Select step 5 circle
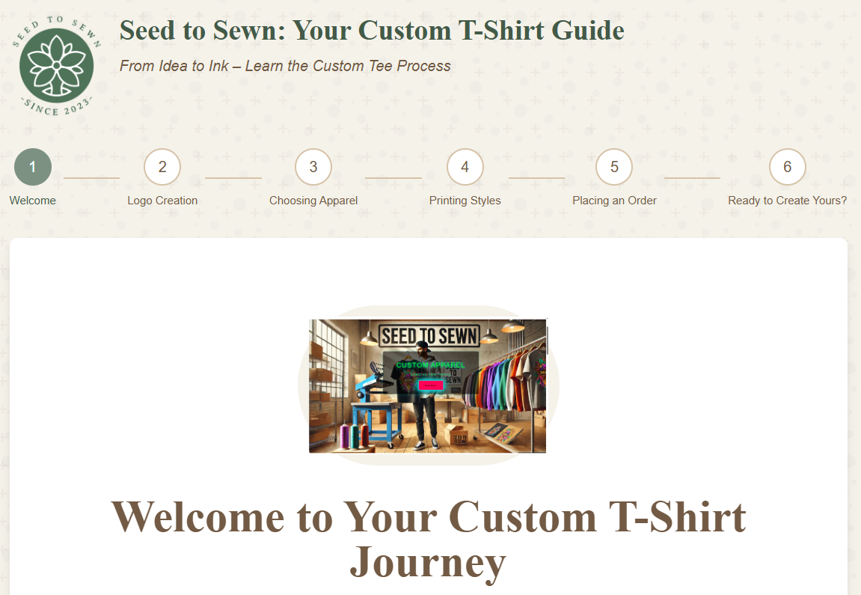This screenshot has height=595, width=861. tap(614, 167)
